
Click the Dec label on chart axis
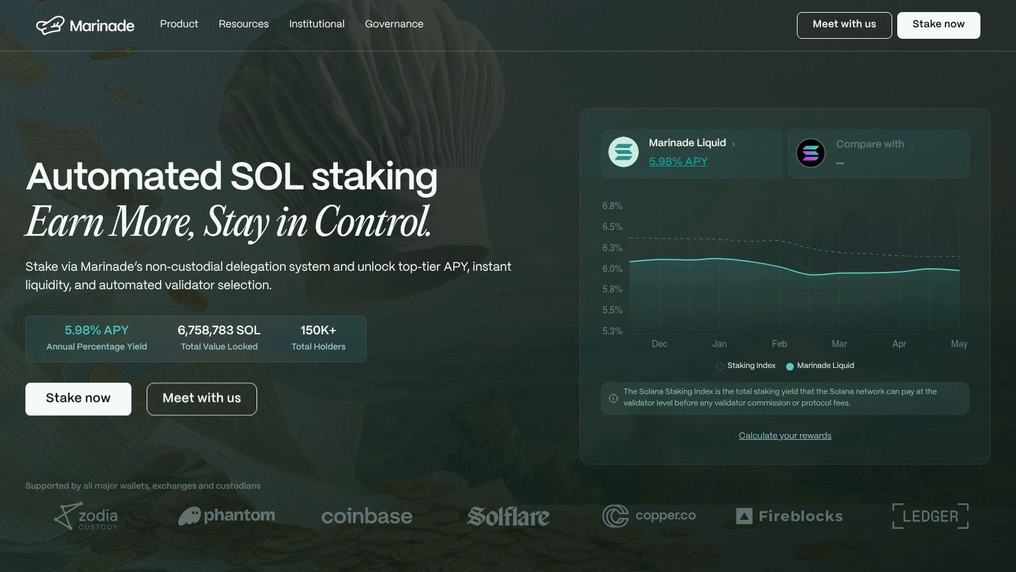tap(659, 344)
